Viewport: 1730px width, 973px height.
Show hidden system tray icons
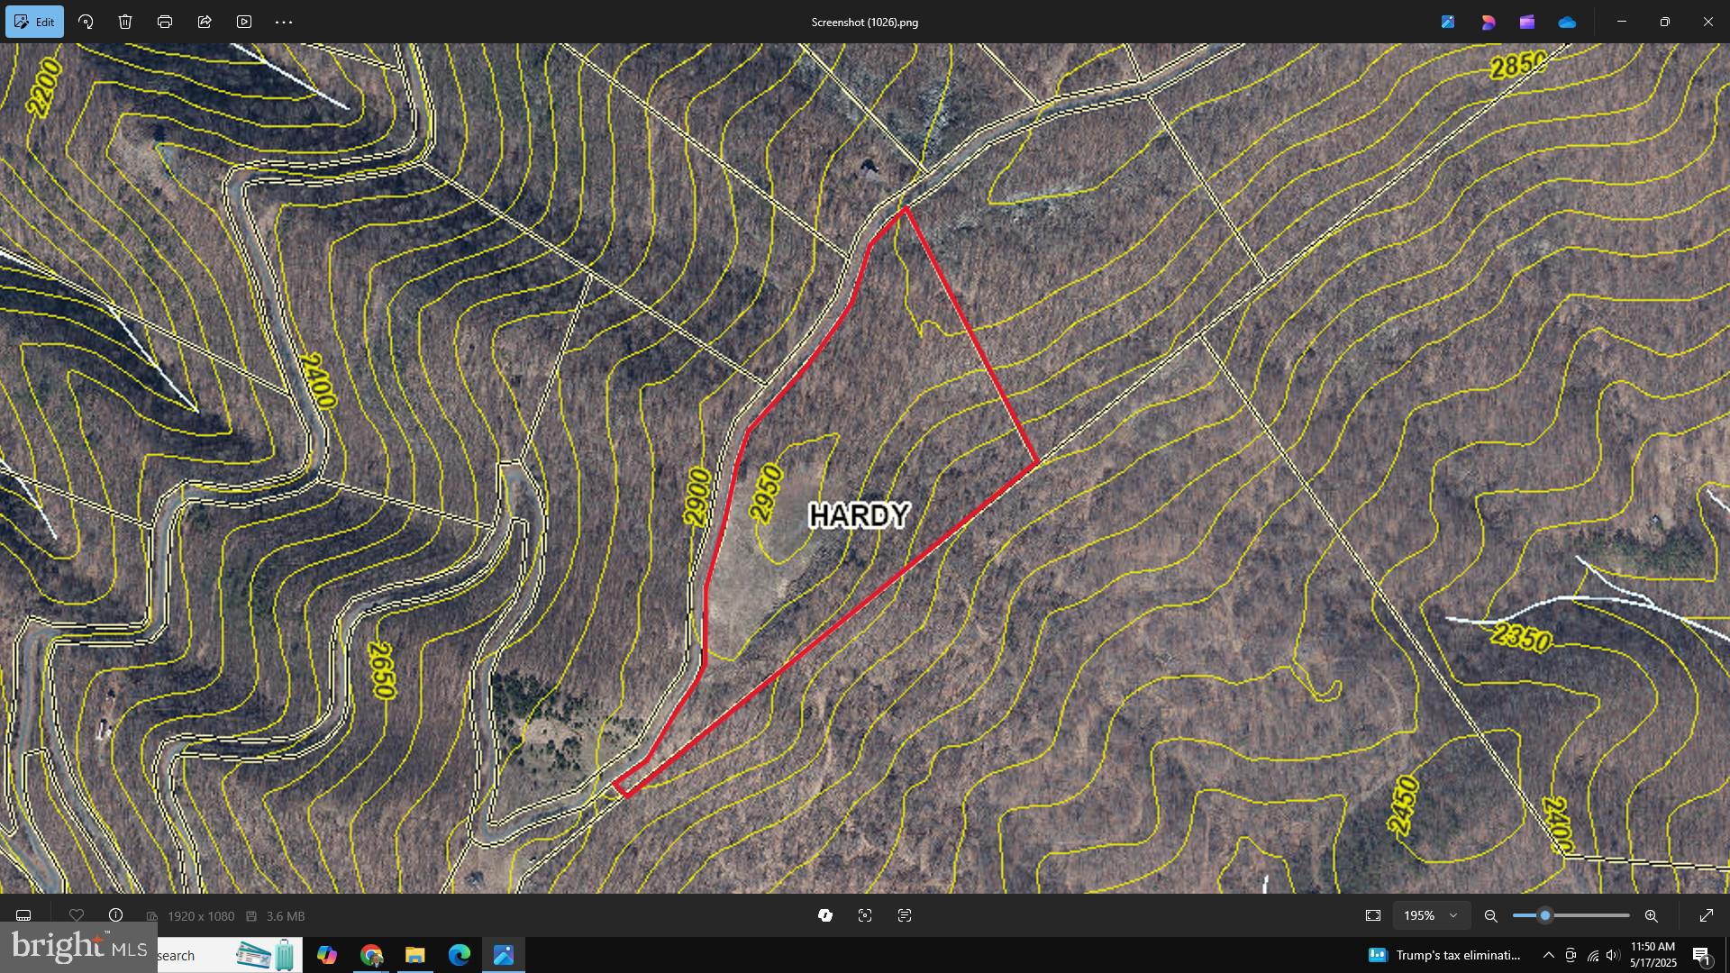tap(1548, 955)
